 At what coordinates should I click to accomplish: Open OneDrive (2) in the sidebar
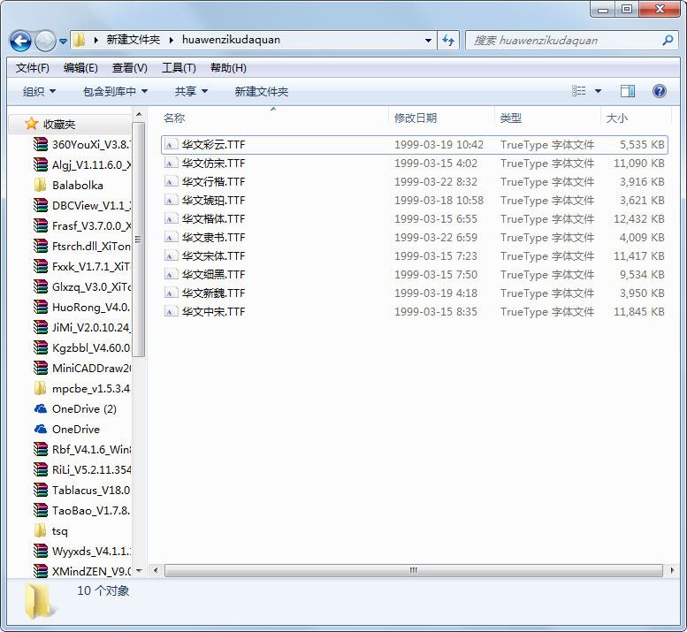[84, 409]
